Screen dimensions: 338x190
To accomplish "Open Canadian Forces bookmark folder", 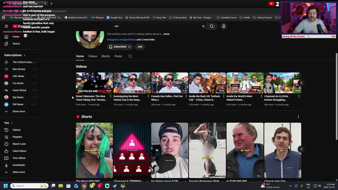I will 227,18.
